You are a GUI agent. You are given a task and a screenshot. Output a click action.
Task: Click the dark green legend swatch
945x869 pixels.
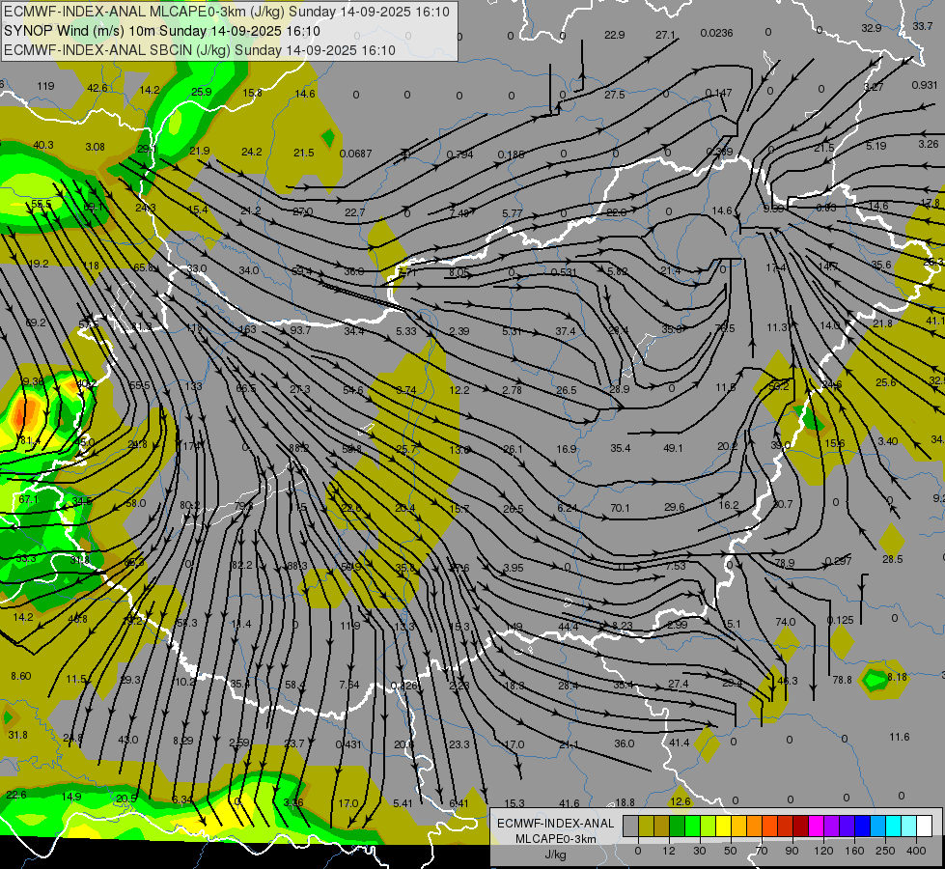tap(678, 826)
